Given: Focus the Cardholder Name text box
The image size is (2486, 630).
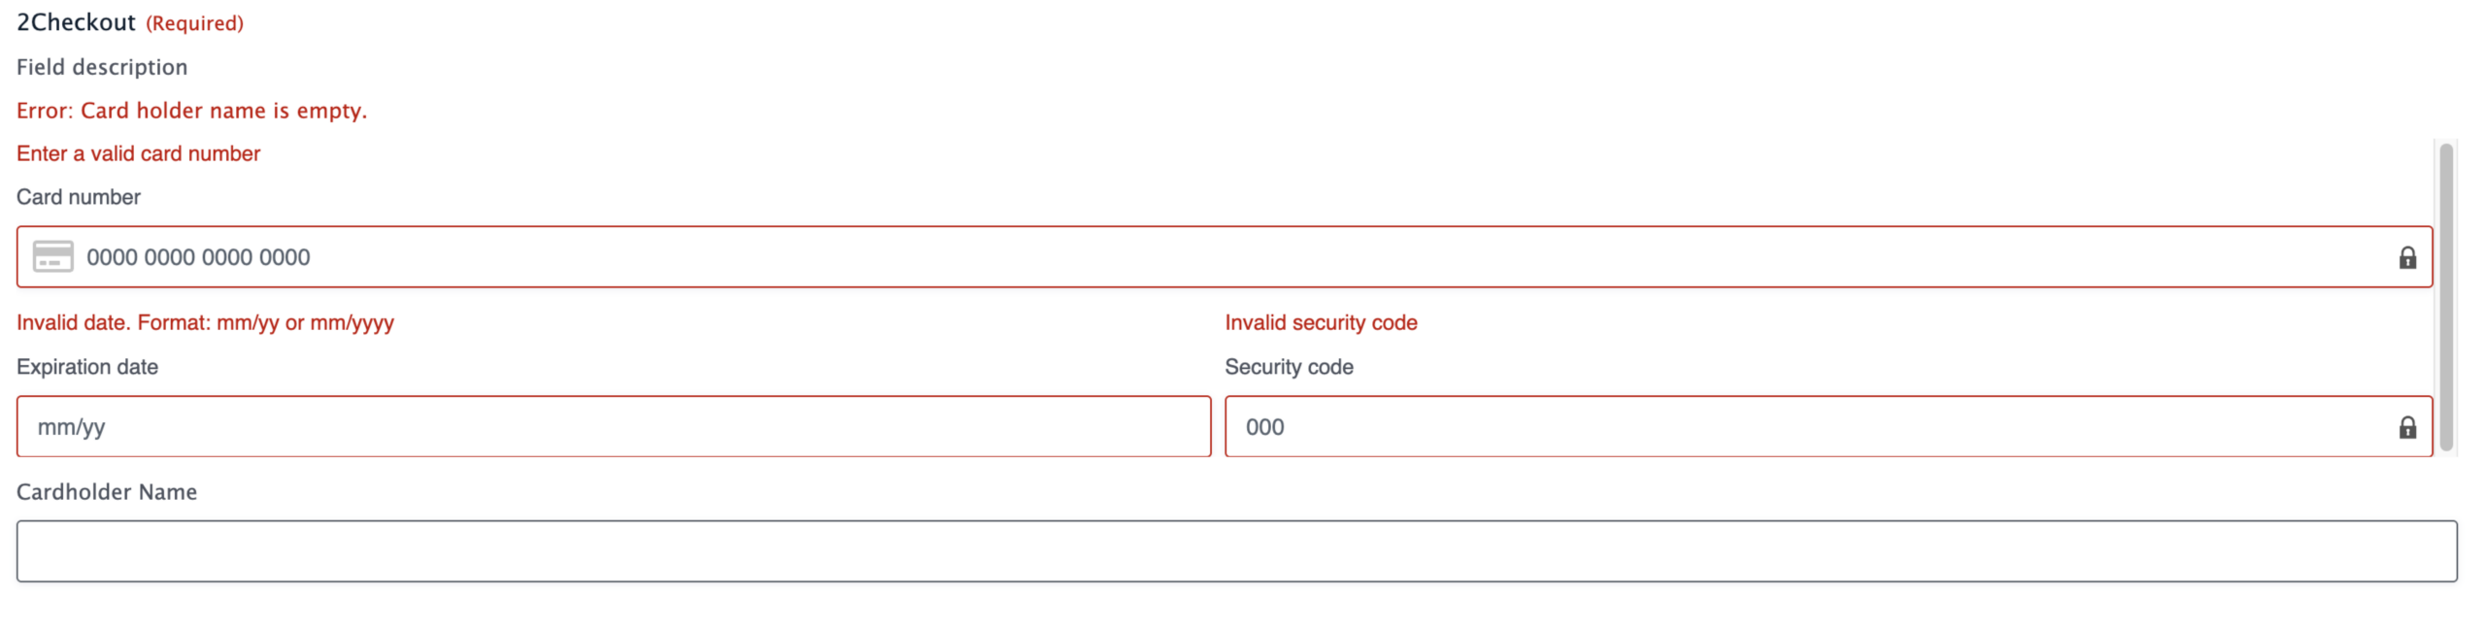Looking at the screenshot, I should 1236,551.
